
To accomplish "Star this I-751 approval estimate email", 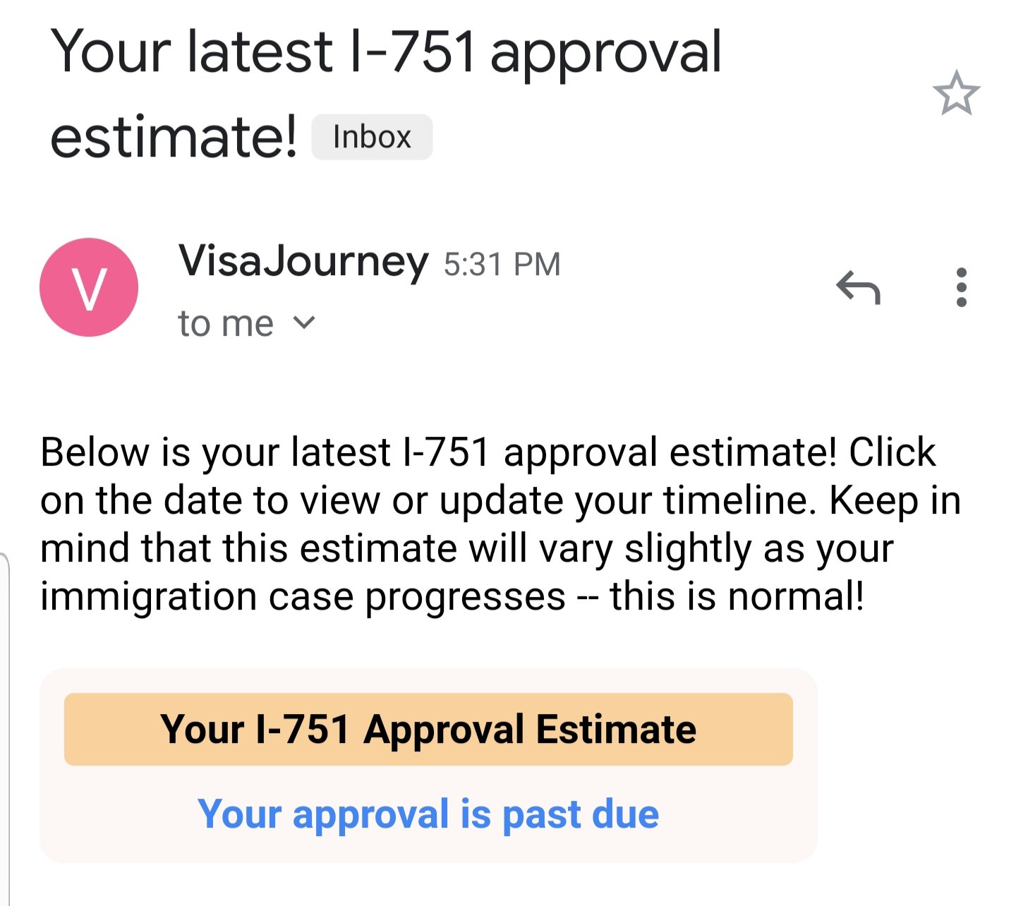I will [x=956, y=92].
